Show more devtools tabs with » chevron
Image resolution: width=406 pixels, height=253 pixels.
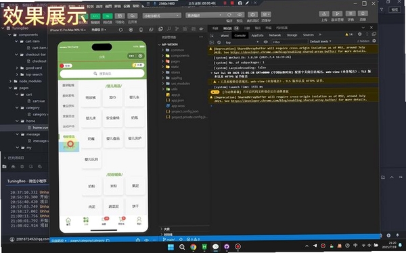click(x=320, y=34)
